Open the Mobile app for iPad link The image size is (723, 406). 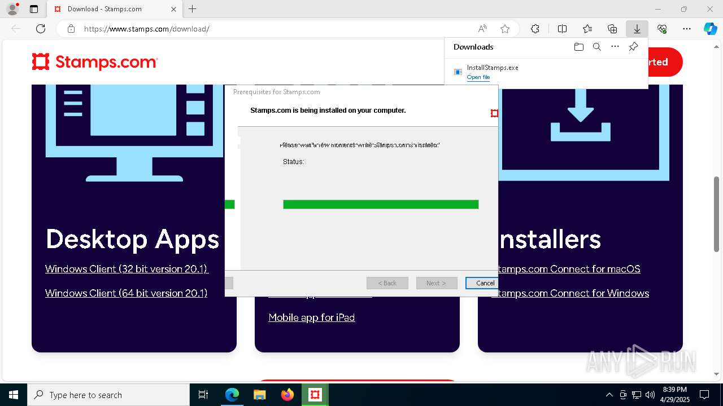click(312, 317)
